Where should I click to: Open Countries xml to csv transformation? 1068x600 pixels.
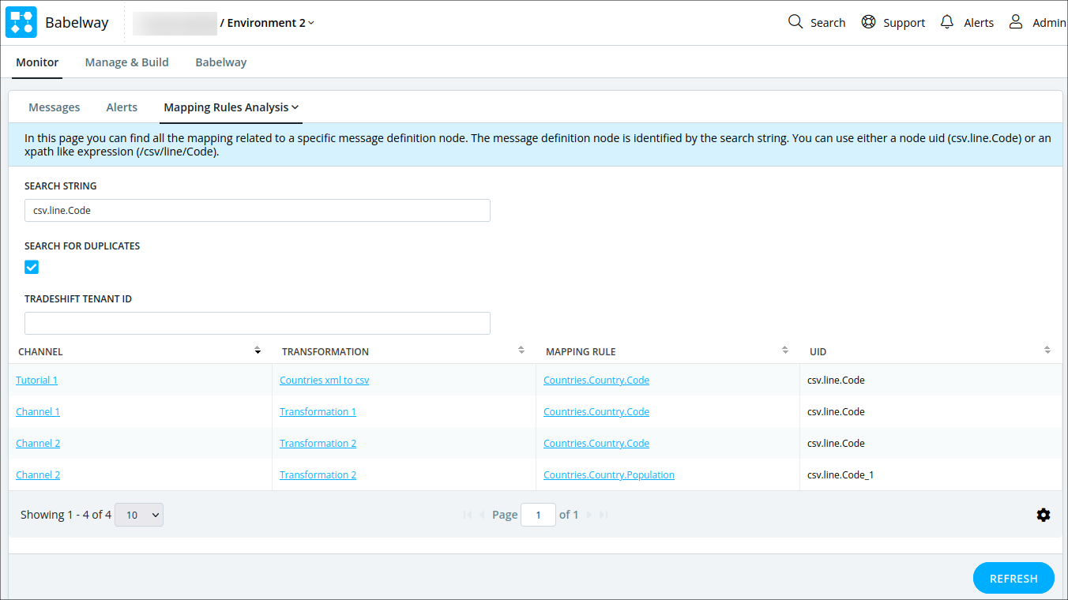(325, 380)
